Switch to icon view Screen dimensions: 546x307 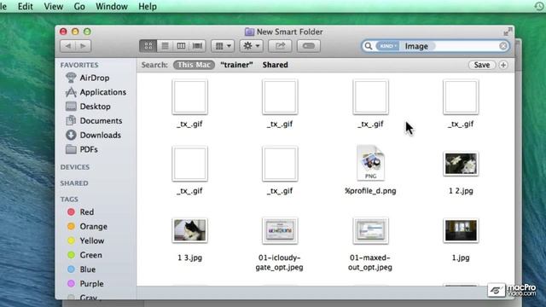point(148,46)
